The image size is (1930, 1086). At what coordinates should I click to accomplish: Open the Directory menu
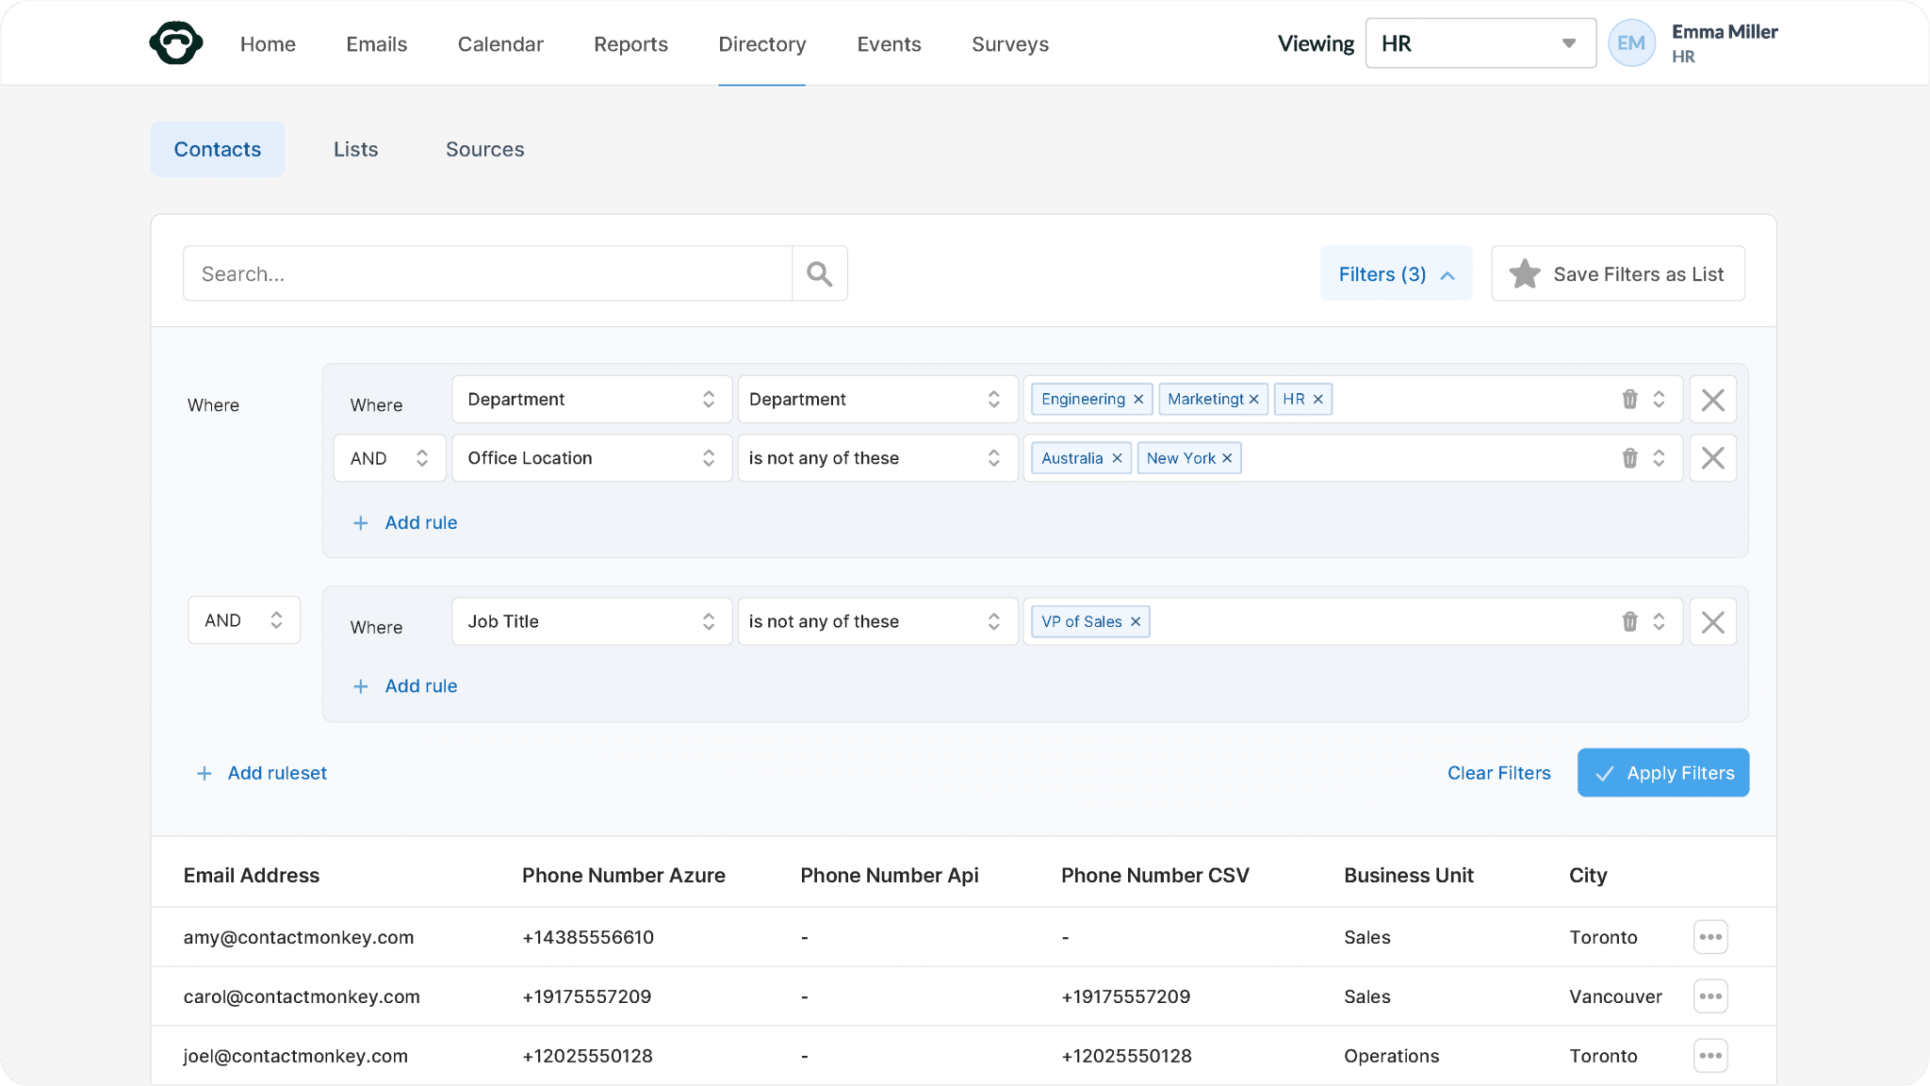click(x=761, y=44)
